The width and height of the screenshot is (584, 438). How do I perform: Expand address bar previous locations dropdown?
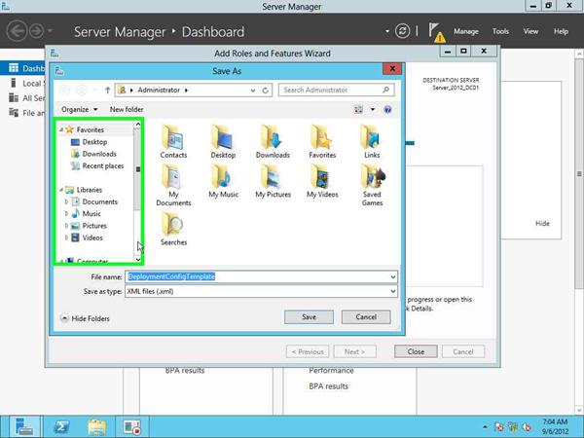(253, 91)
